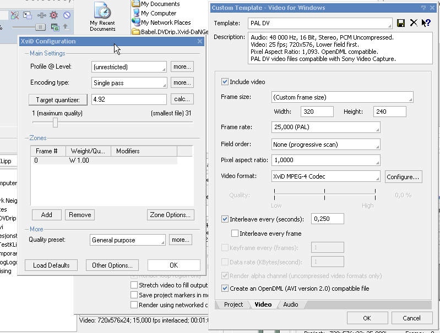Toggle Interleave every (seconds) checkbox
Screen dimensions: 440x333
[225, 219]
